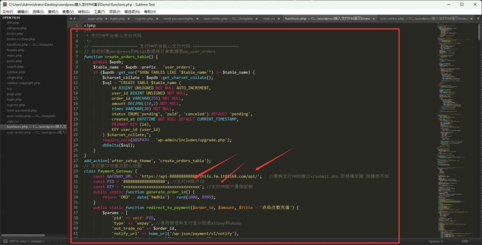Change syntax via PHP status label
The height and width of the screenshot is (245, 482).
click(465, 241)
